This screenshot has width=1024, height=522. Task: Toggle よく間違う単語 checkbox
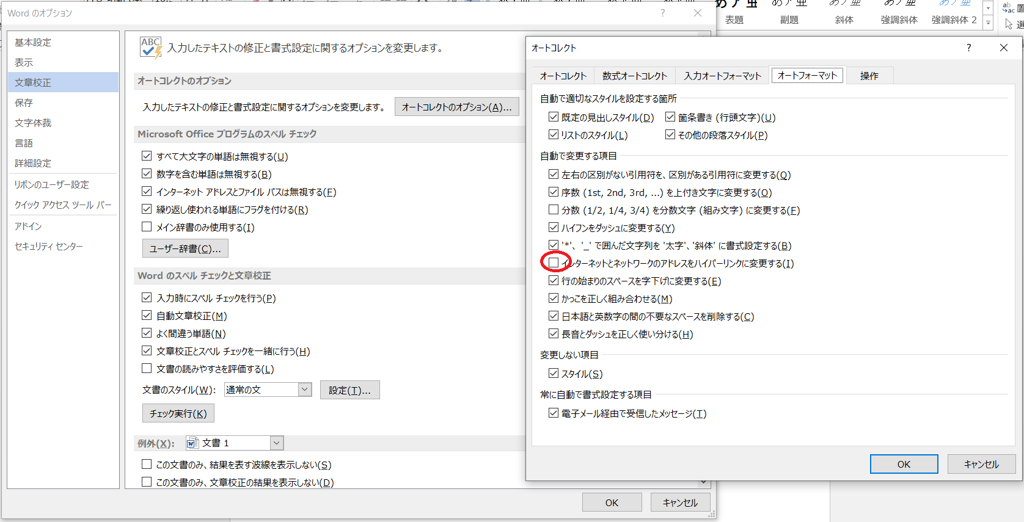coord(147,333)
